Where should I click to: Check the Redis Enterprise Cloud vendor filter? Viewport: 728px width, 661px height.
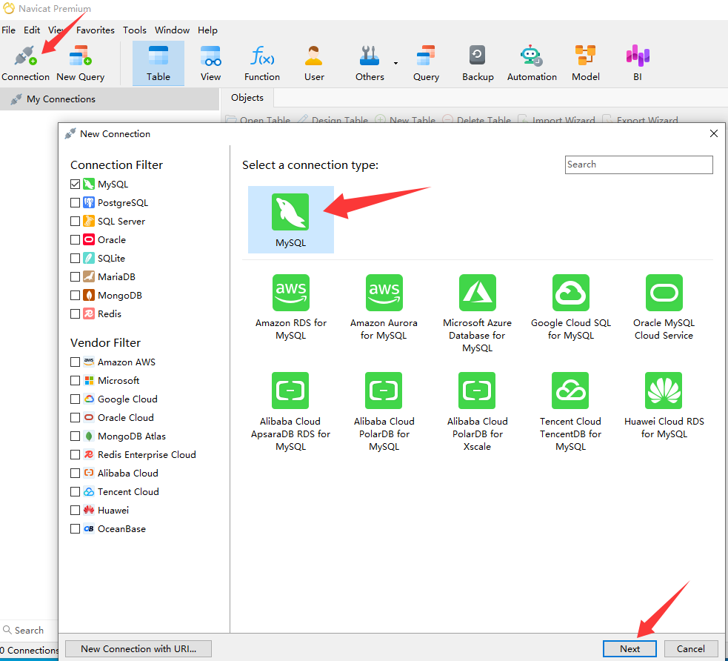(76, 455)
